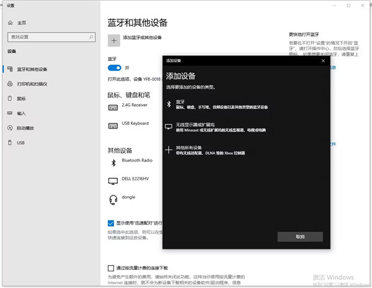Viewport: 372px width, 288px height.
Task: Open 输入 settings in the sidebar
Action: click(x=22, y=113)
